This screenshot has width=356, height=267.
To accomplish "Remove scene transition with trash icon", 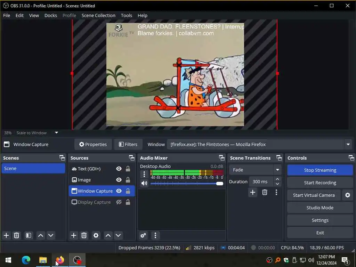I will click(265, 193).
